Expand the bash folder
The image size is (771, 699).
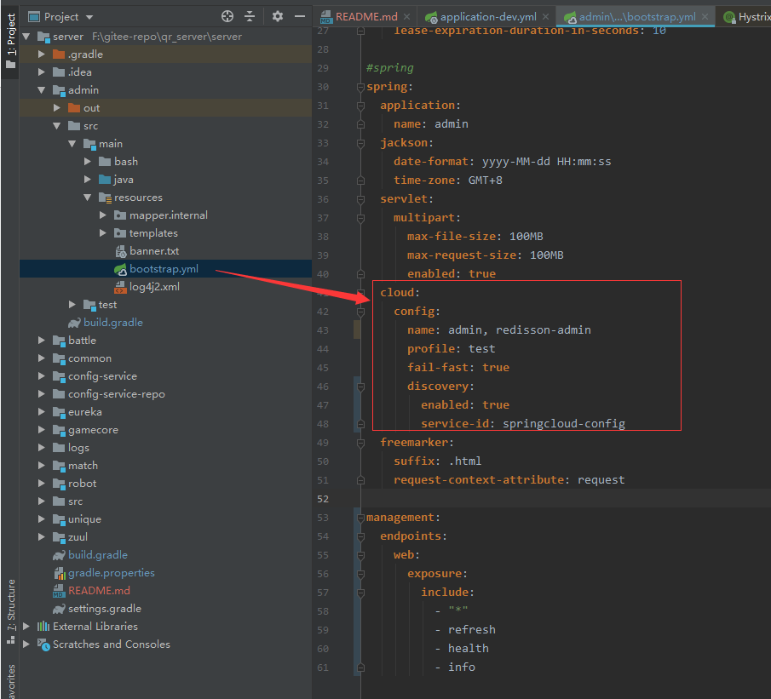(88, 162)
